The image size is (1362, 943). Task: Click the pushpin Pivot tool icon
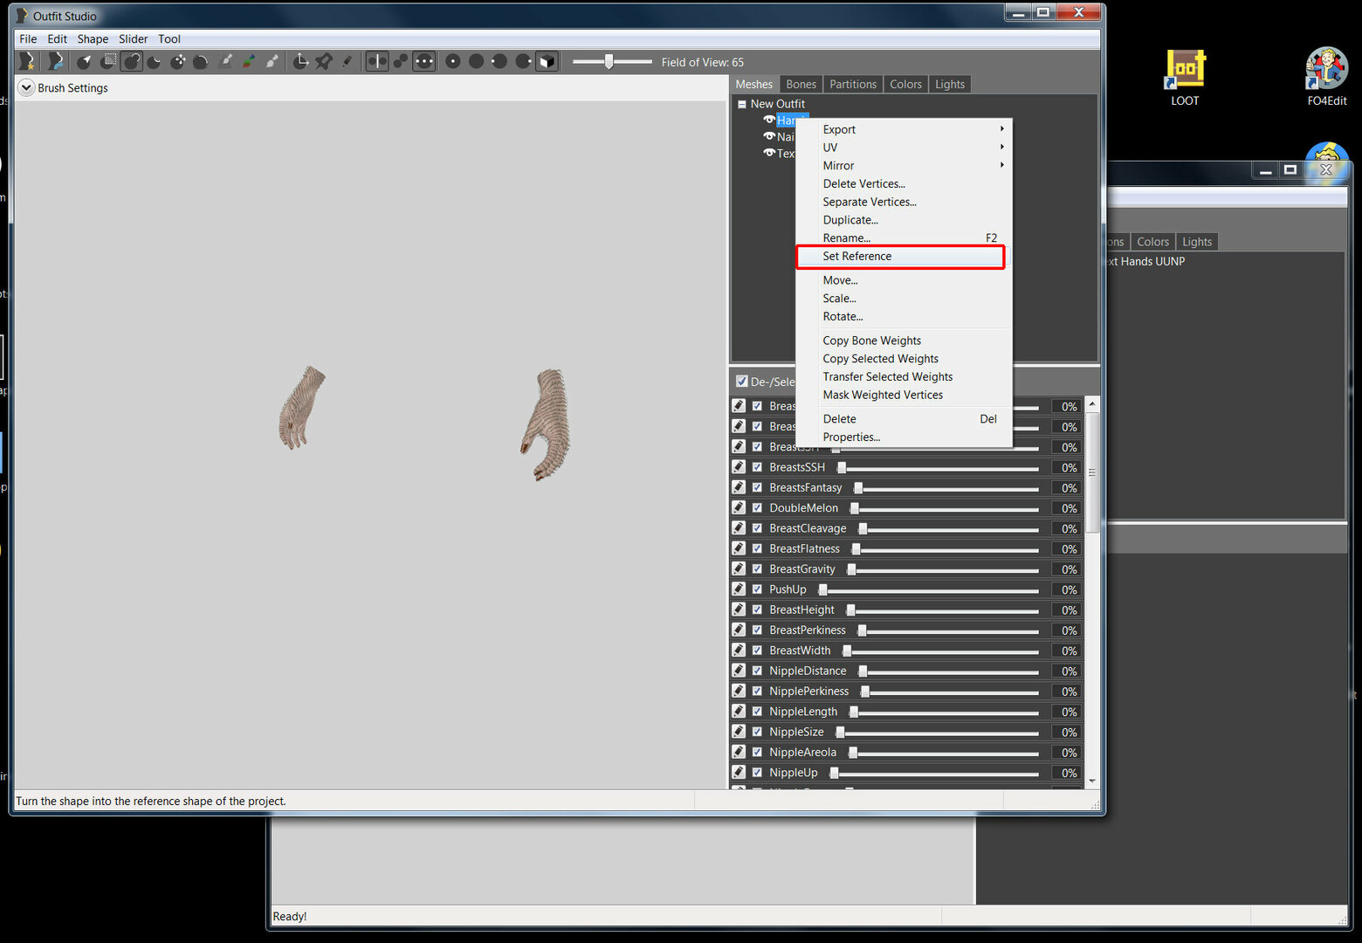coord(324,61)
